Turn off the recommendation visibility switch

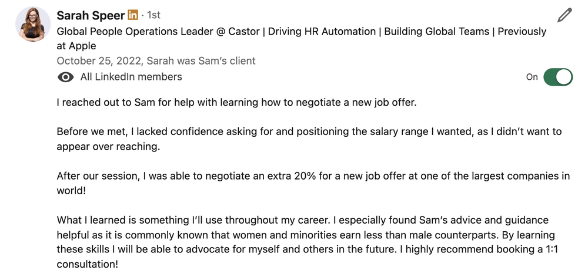(x=558, y=77)
